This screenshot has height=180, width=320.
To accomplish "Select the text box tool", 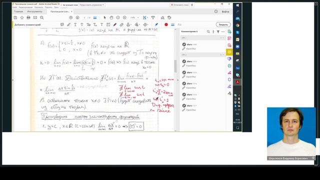I will (x=108, y=24).
